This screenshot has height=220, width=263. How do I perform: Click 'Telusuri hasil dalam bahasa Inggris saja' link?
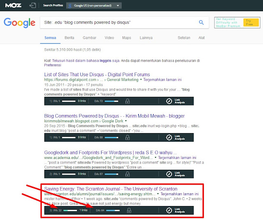[85, 61]
